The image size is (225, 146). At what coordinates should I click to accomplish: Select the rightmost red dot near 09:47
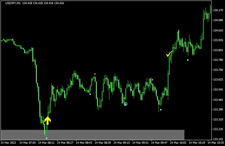pyautogui.click(x=152, y=80)
